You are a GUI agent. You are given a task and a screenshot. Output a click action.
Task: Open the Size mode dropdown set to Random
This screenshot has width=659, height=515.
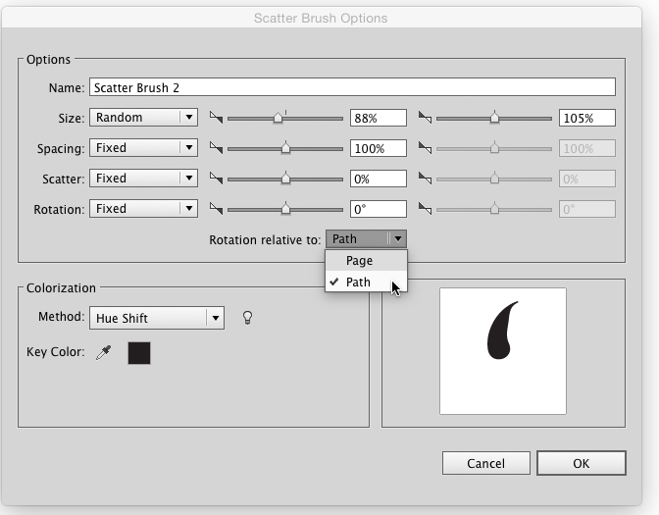[x=143, y=118]
